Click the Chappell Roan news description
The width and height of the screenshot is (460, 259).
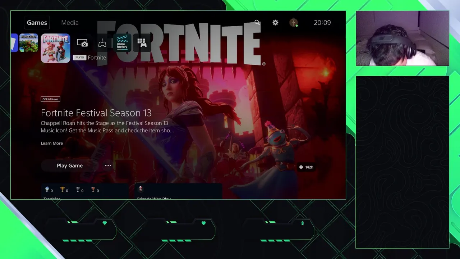click(107, 127)
